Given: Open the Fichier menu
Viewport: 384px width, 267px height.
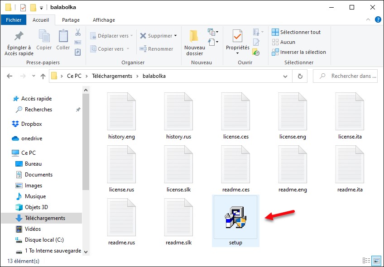Looking at the screenshot, I should click(14, 20).
